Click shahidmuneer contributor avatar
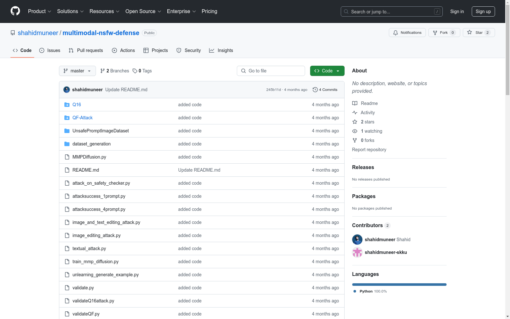 pos(357,240)
